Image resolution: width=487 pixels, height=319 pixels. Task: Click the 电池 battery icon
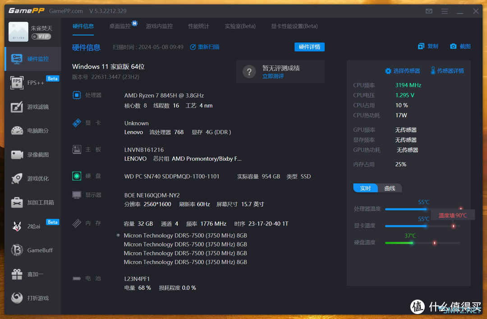click(77, 278)
